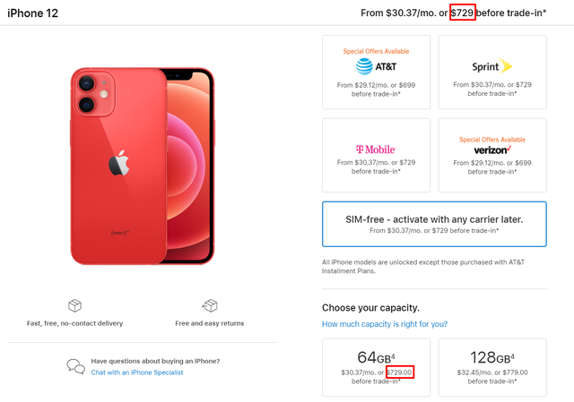Click the T-Mobile price text below the logo
574x402 pixels.
click(376, 167)
